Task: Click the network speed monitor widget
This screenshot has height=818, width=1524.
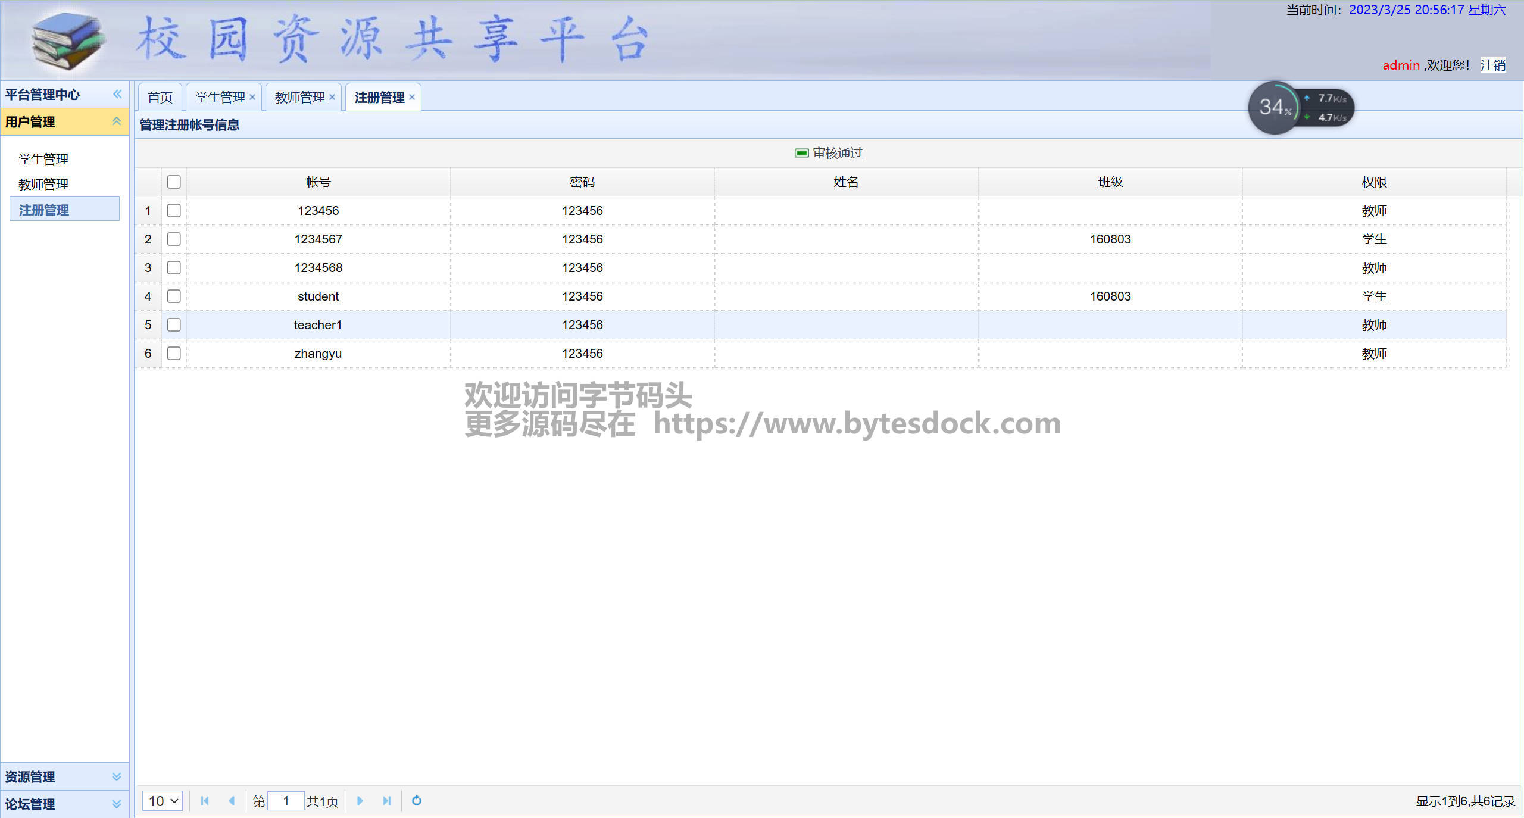Action: (x=1301, y=108)
